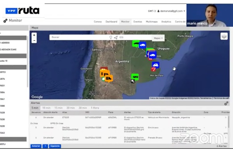Select the 30 min alerts tab
This screenshot has height=155, width=233.
(x=83, y=108)
